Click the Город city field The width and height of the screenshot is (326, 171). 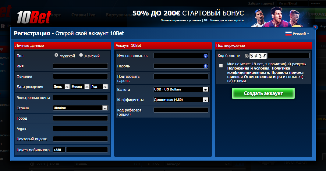point(80,118)
